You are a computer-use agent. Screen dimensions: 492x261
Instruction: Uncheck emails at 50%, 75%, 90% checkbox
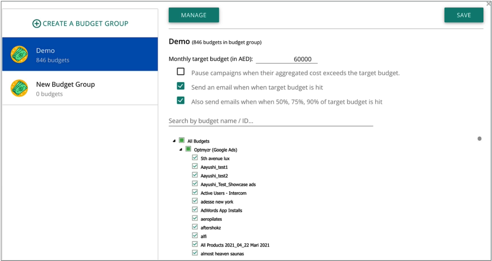181,100
